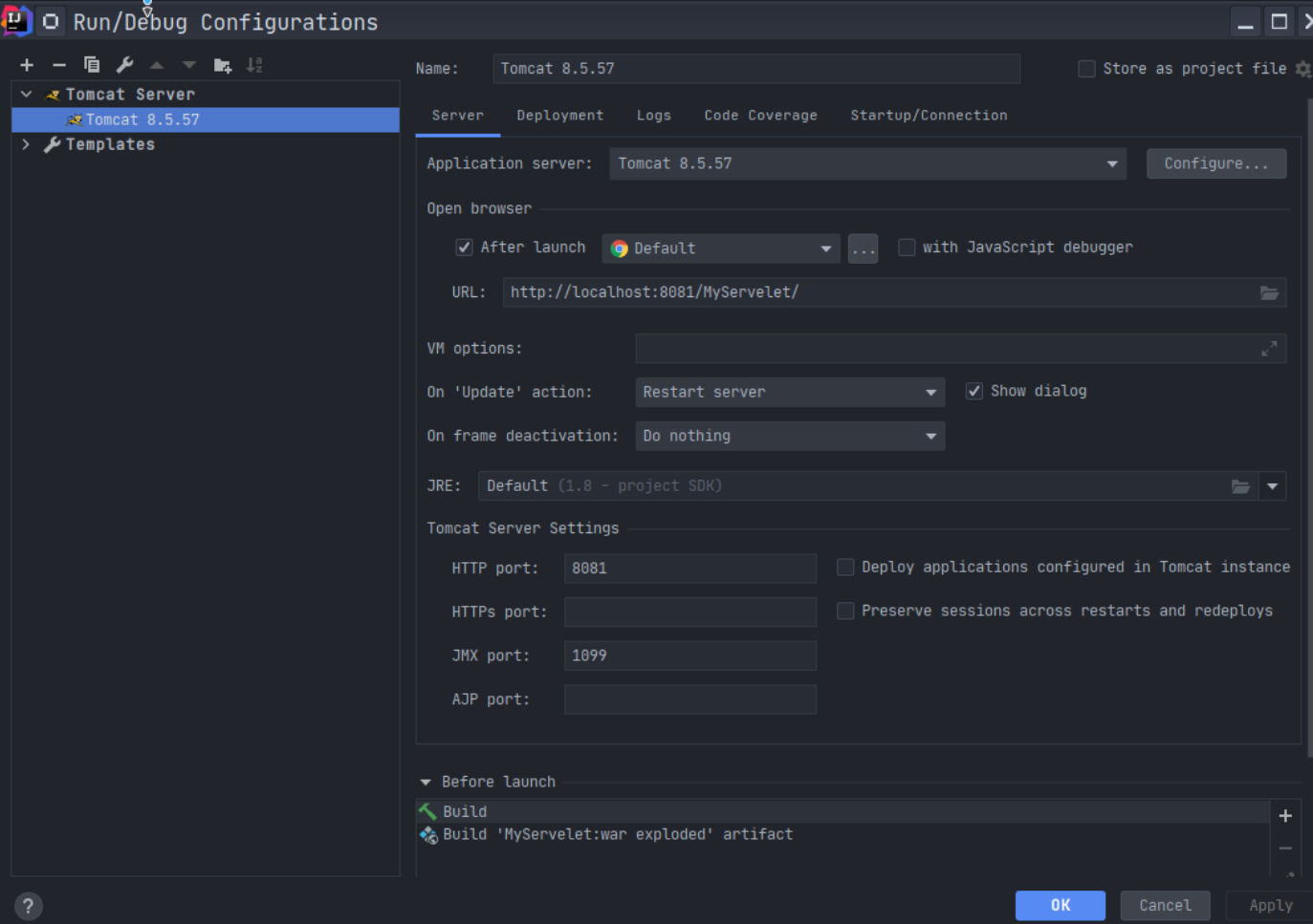This screenshot has height=924, width=1313.
Task: Click the Apply button
Action: (1270, 905)
